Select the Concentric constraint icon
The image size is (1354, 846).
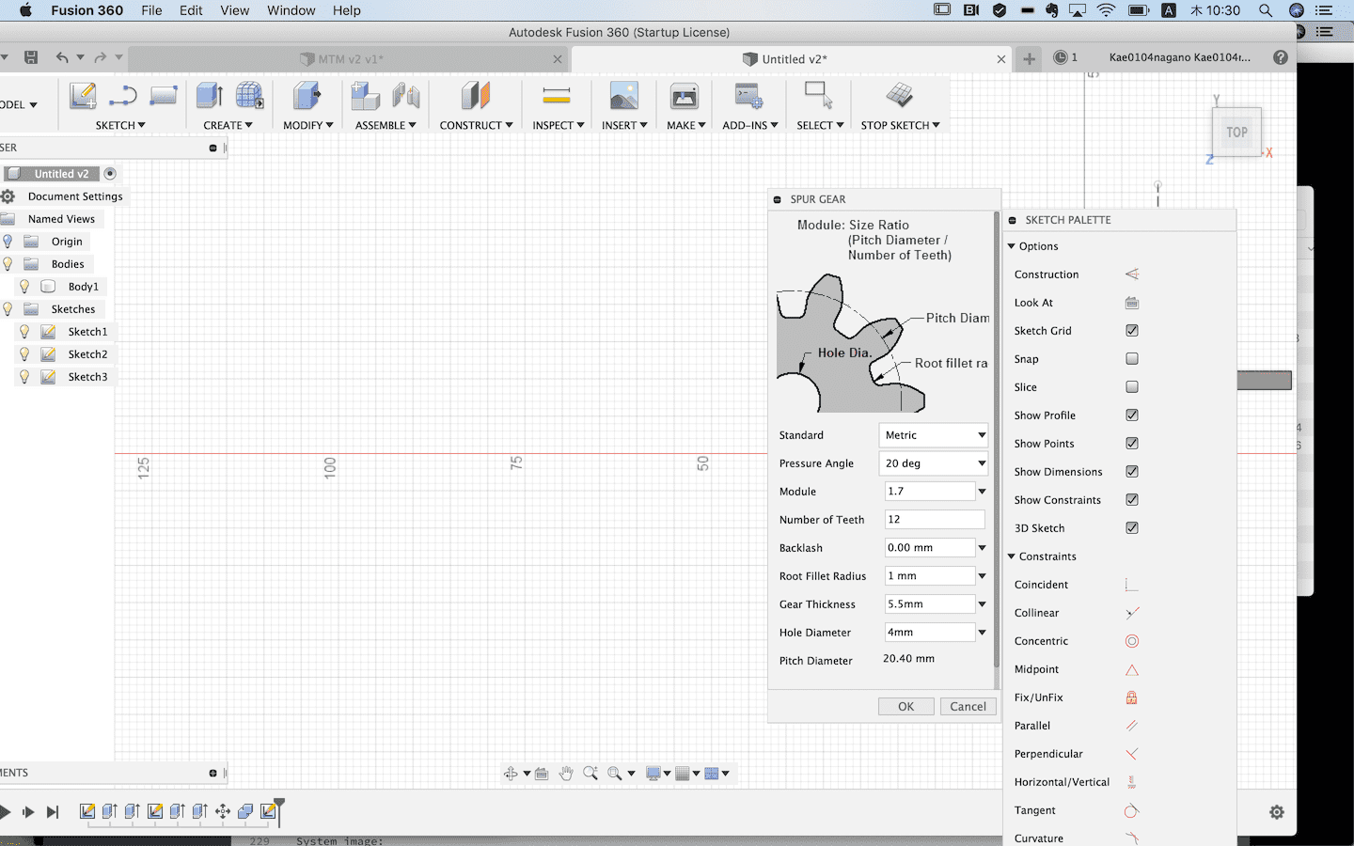tap(1132, 641)
